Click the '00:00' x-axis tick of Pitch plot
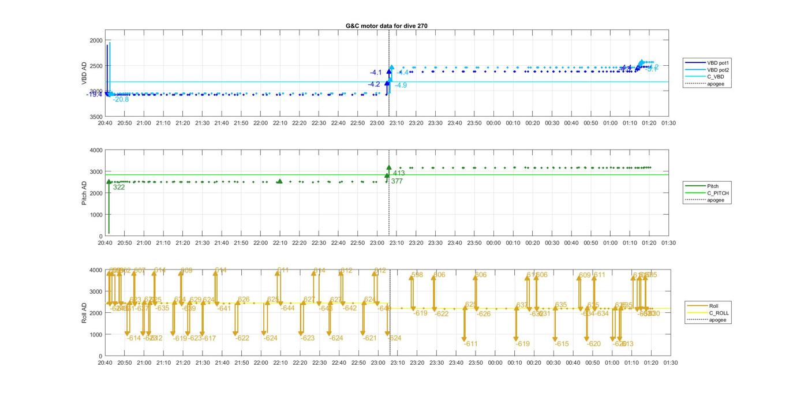Viewport: 808px width, 400px height. pyautogui.click(x=493, y=243)
